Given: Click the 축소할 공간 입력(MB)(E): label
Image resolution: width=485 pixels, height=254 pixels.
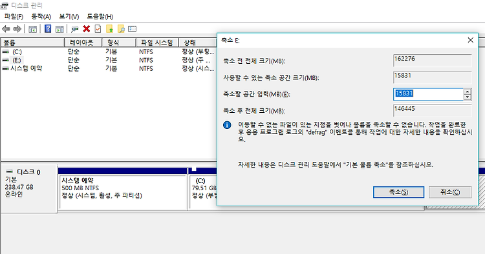Looking at the screenshot, I should (x=257, y=94).
